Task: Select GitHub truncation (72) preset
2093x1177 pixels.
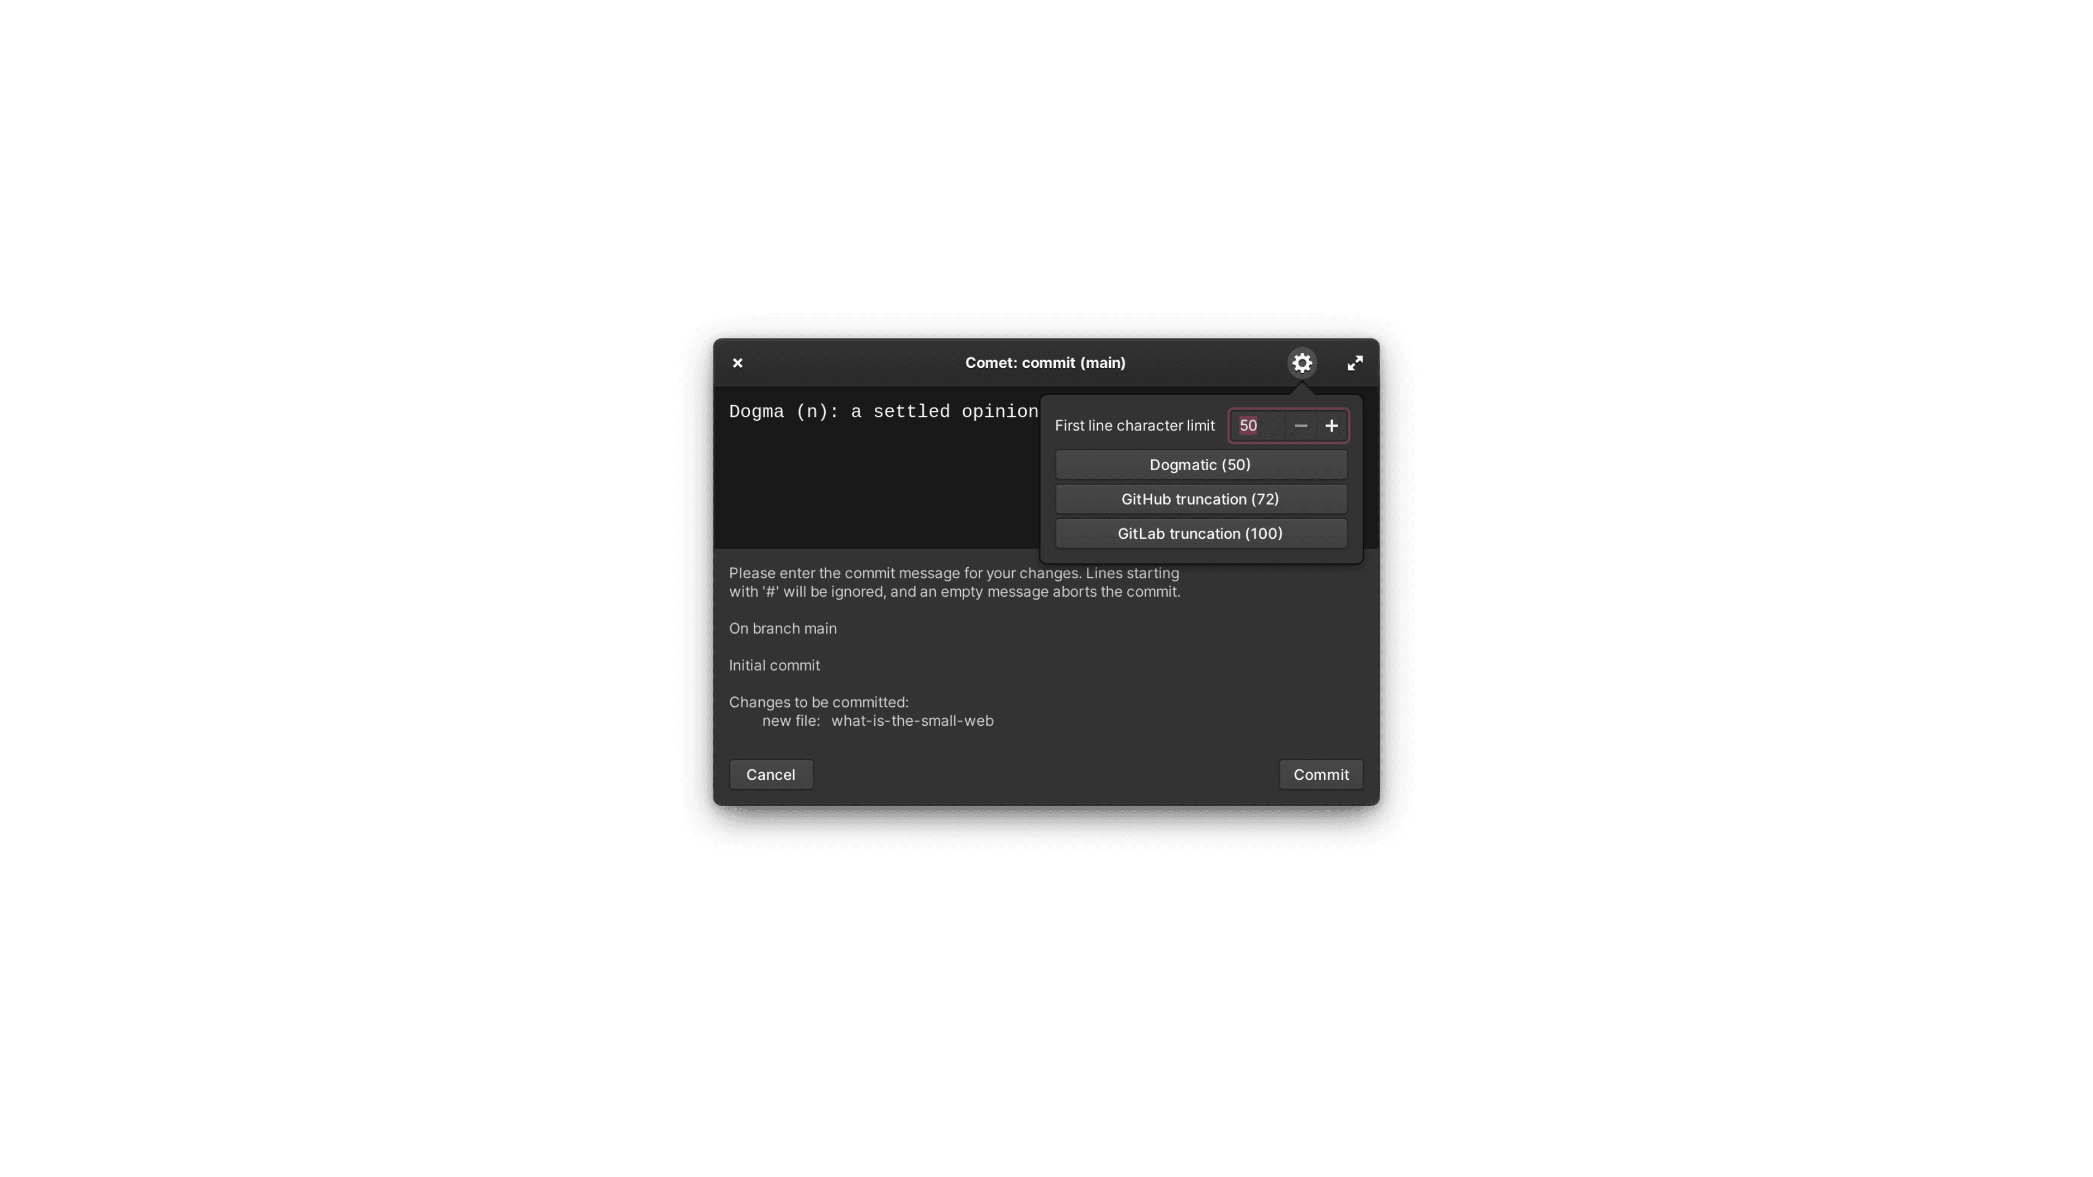Action: coord(1200,498)
